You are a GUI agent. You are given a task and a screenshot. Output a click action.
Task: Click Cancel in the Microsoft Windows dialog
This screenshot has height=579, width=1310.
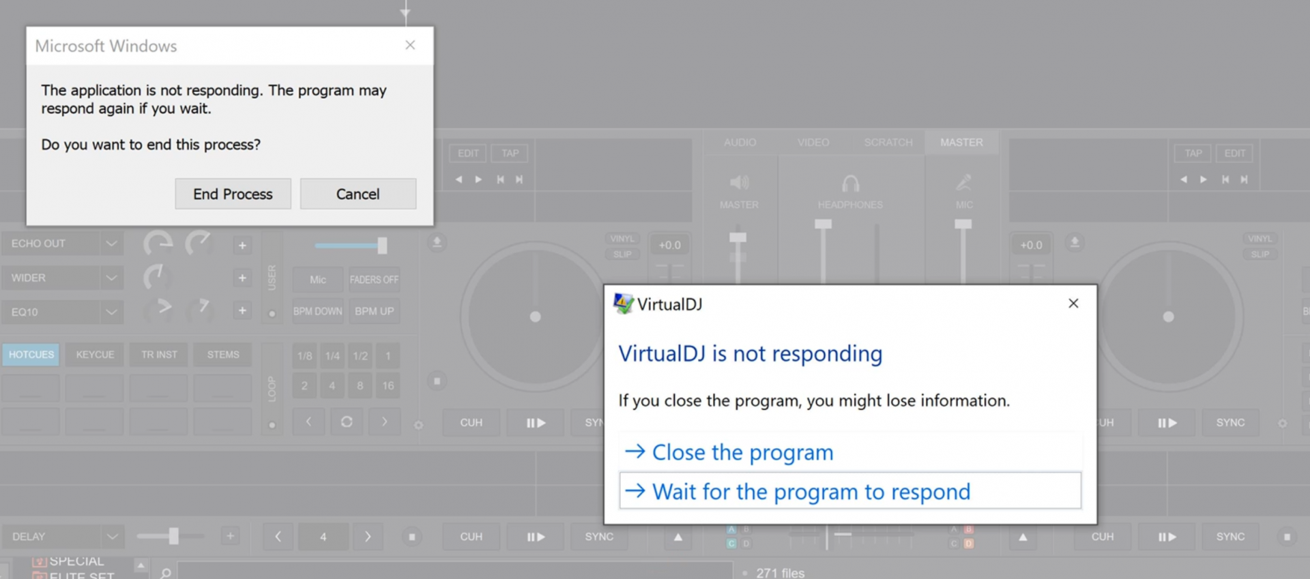coord(358,194)
